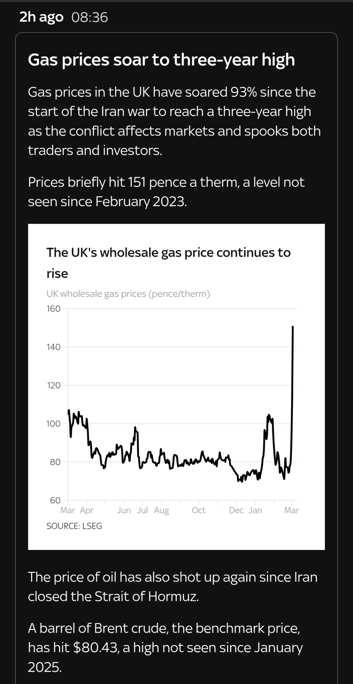Click the "2h ago" relative timestamp
This screenshot has width=353, height=684.
(41, 17)
